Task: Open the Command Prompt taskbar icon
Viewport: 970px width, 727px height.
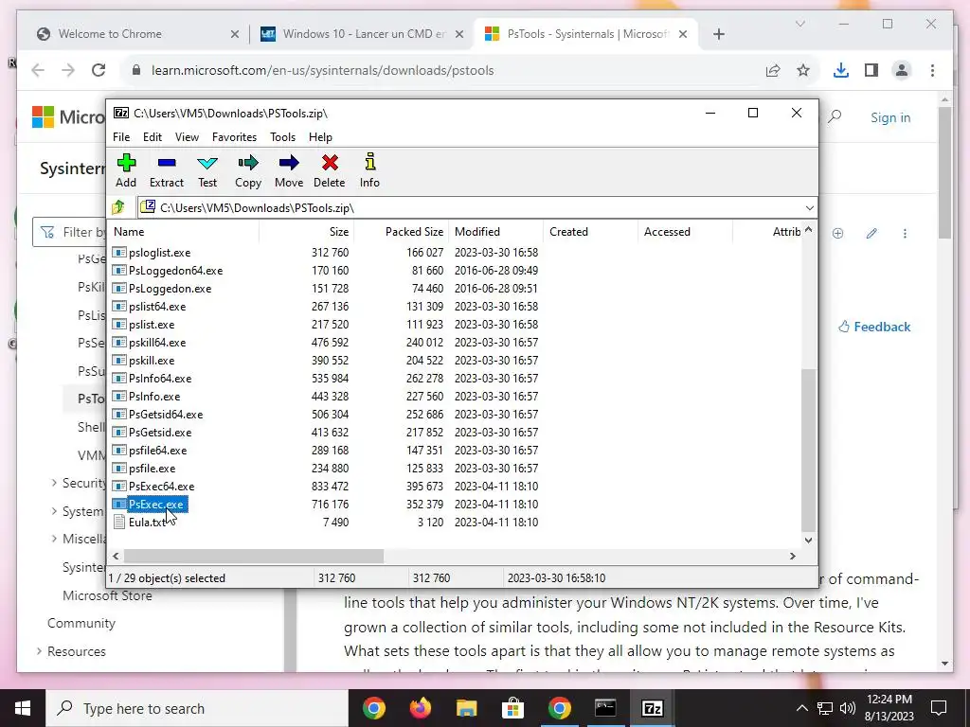Action: (605, 708)
